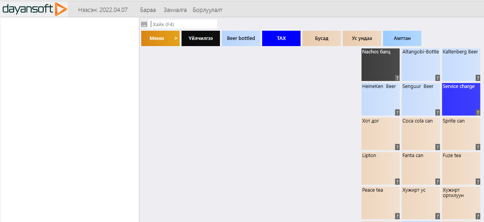Click the dayansoft logo
The height and width of the screenshot is (222, 484).
(35, 9)
